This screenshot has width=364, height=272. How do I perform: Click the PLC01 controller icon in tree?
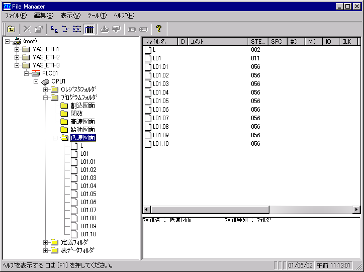point(36,73)
